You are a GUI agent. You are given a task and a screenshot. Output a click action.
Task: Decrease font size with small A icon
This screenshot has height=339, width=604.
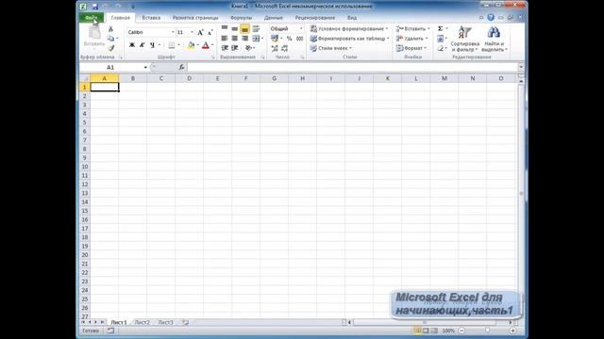point(210,32)
